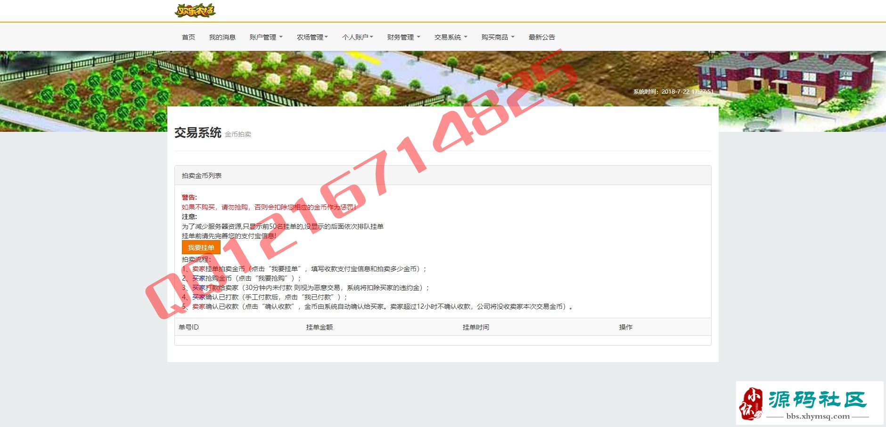Click the 源码社区 logo banner

pos(809,403)
